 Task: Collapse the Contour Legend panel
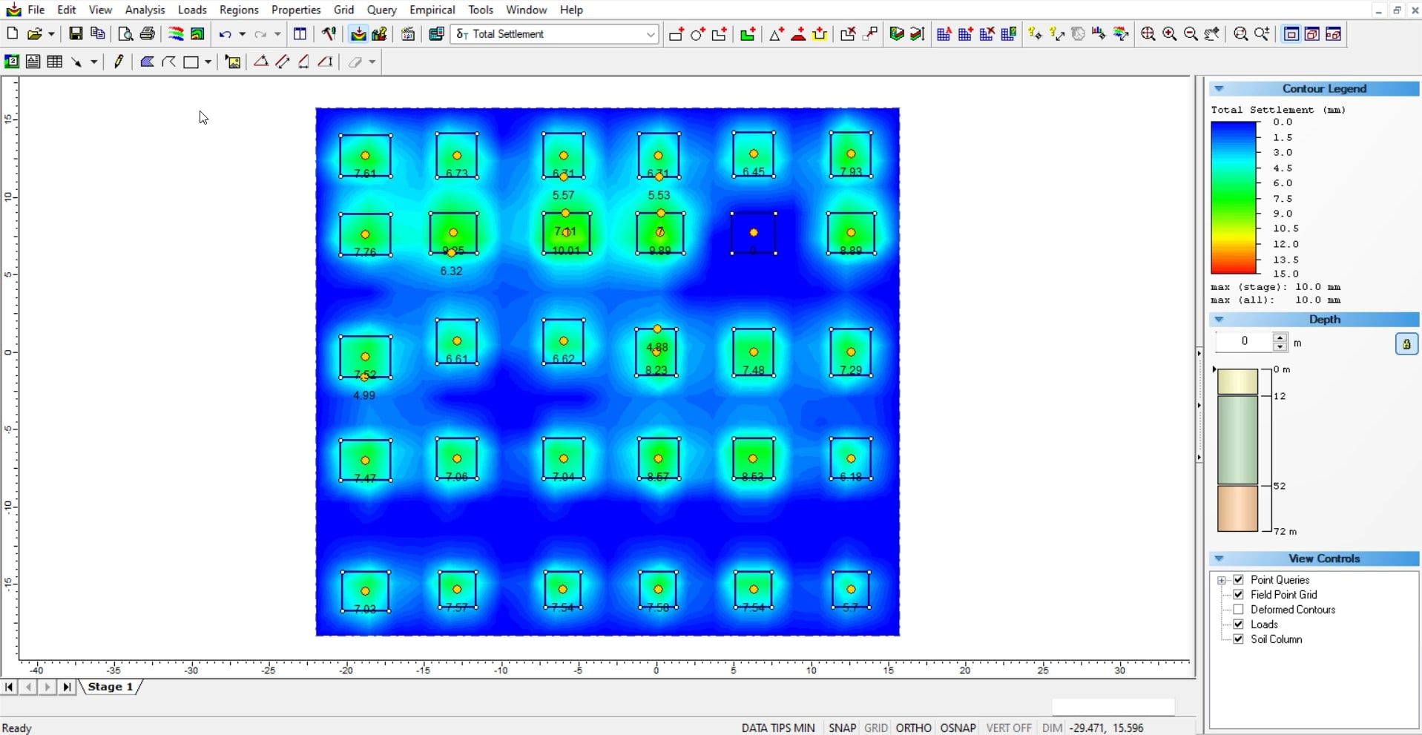(1219, 89)
